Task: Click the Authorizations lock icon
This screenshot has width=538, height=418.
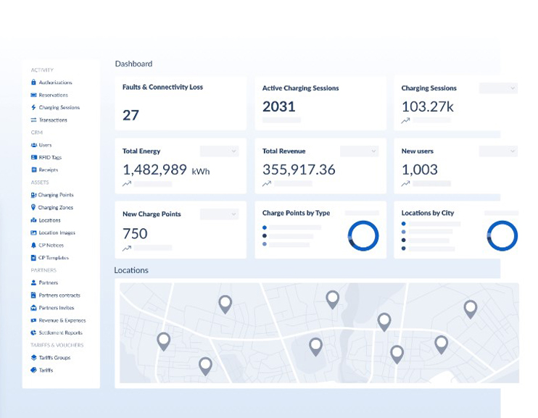Action: 33,83
